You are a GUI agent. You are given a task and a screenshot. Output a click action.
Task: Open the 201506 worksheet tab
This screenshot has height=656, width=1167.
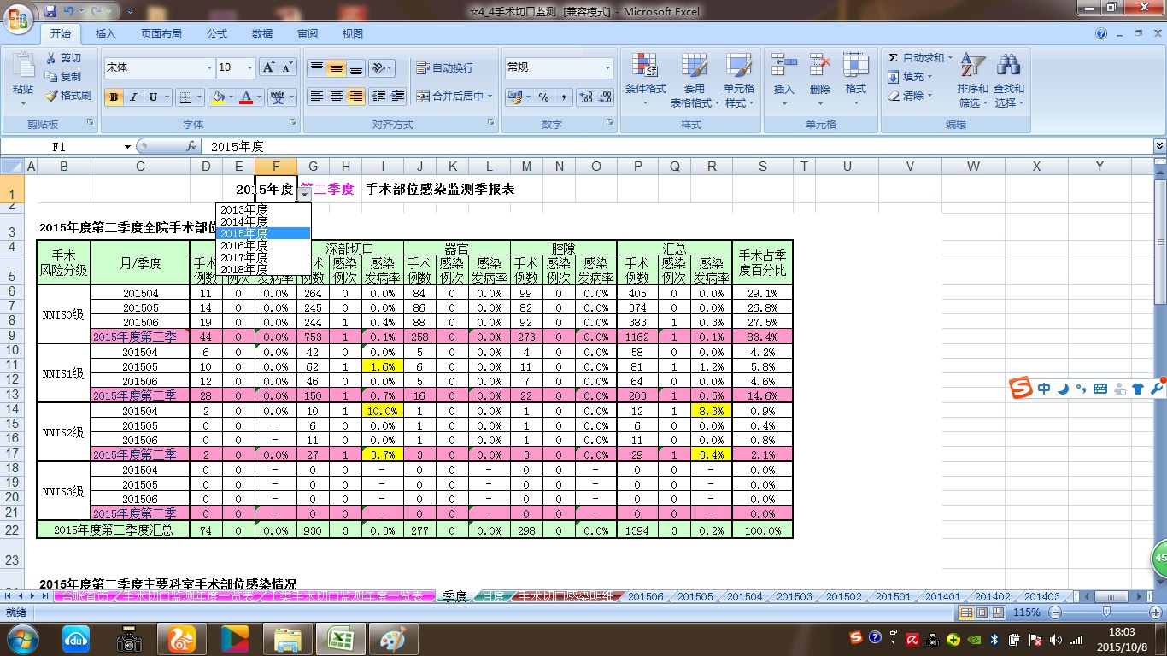click(645, 597)
